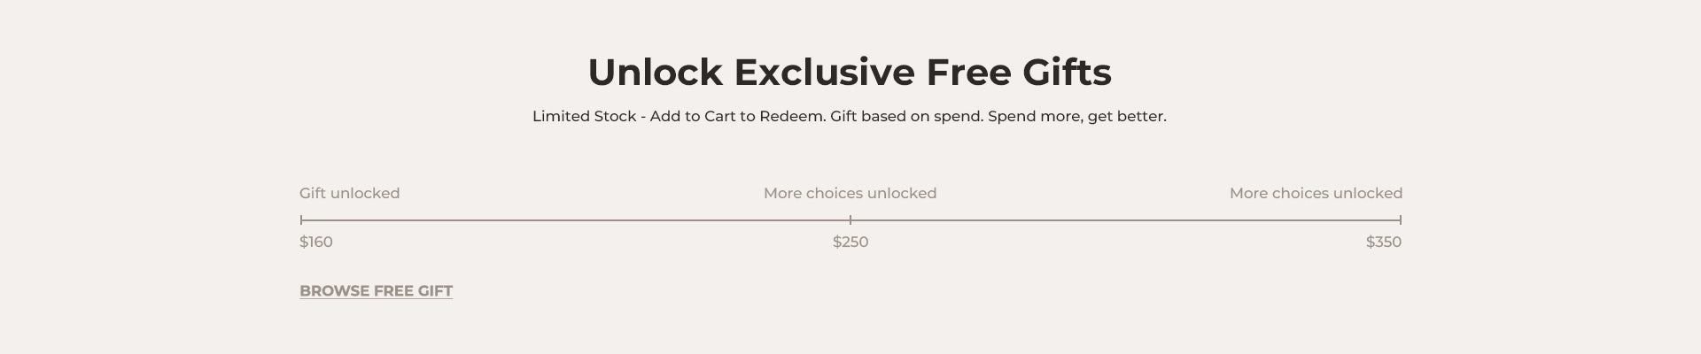The image size is (1701, 354).
Task: Click the $160 tick mark on progress bar
Action: [301, 219]
